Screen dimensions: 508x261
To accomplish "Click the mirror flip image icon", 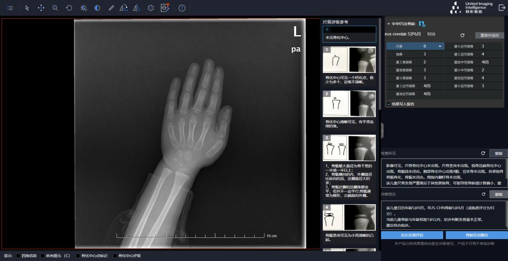I will (x=136, y=8).
